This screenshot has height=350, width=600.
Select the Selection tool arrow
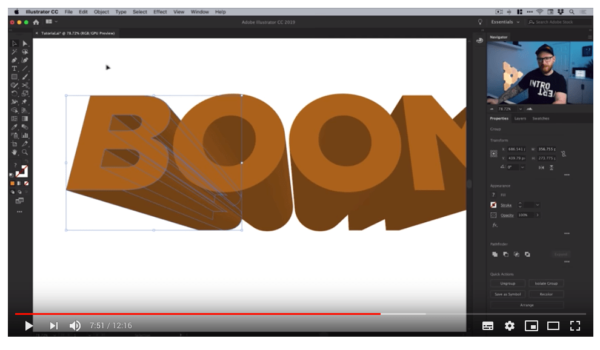point(15,43)
